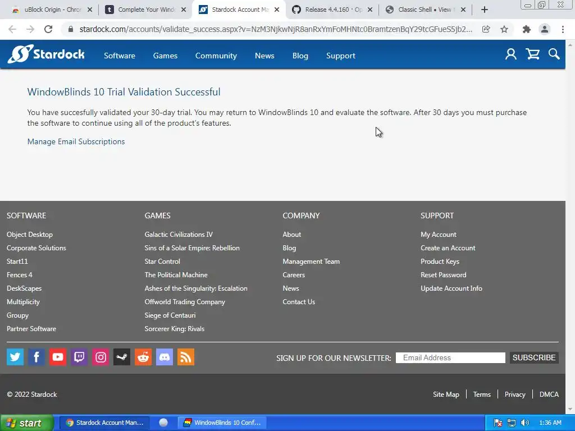This screenshot has width=575, height=431.
Task: Click the volume speaker tray icon
Action: click(x=525, y=423)
